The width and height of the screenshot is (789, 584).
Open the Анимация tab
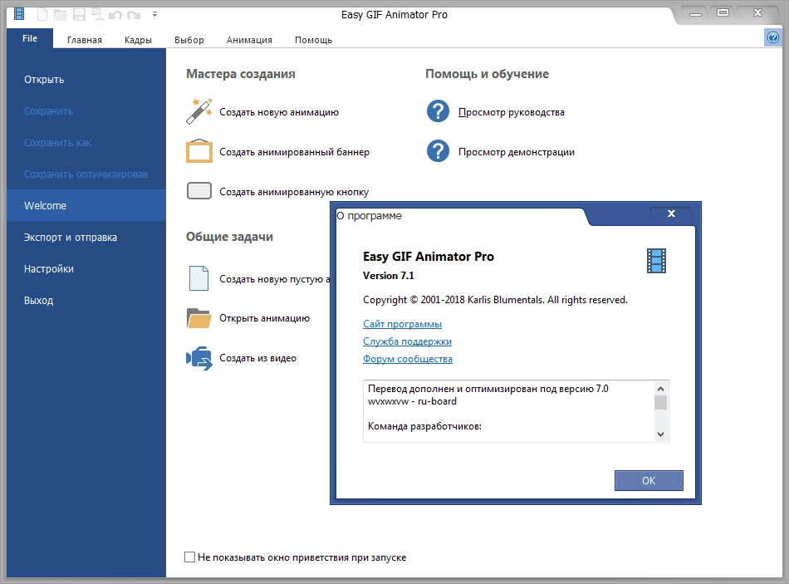249,40
